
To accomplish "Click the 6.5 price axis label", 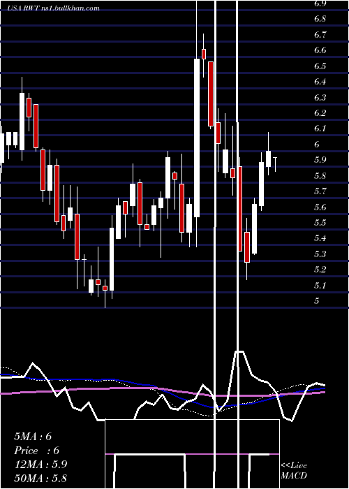I will click(x=320, y=66).
